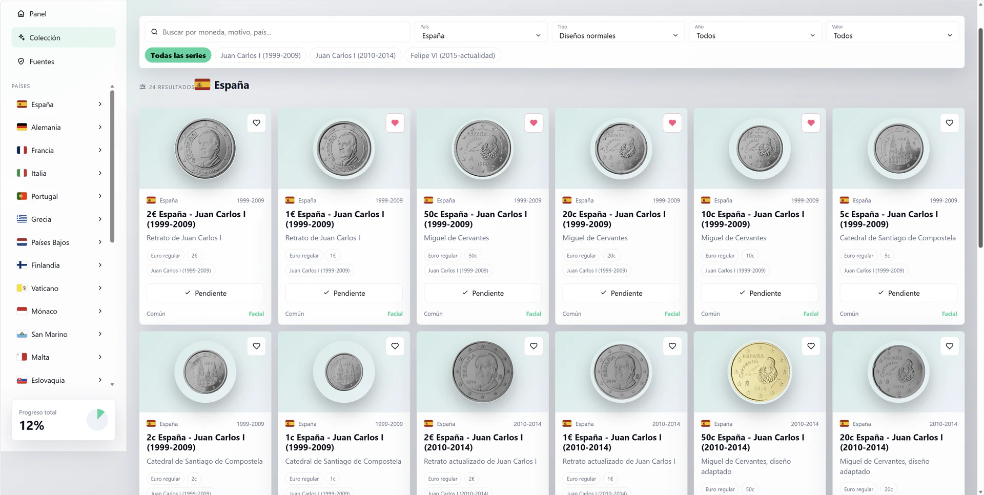
Task: Click the Francia flag icon
Action: click(22, 150)
